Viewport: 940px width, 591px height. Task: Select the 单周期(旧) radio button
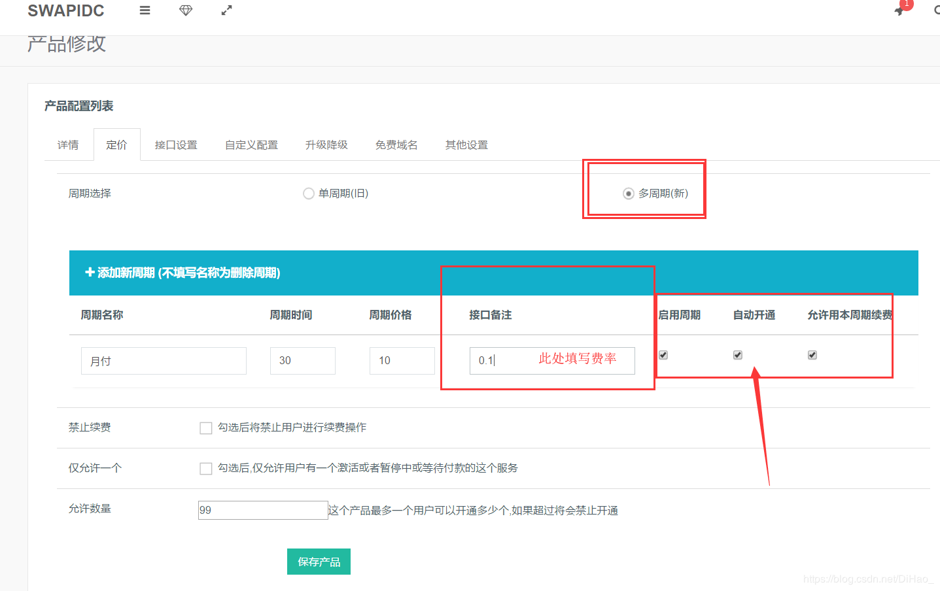coord(308,193)
